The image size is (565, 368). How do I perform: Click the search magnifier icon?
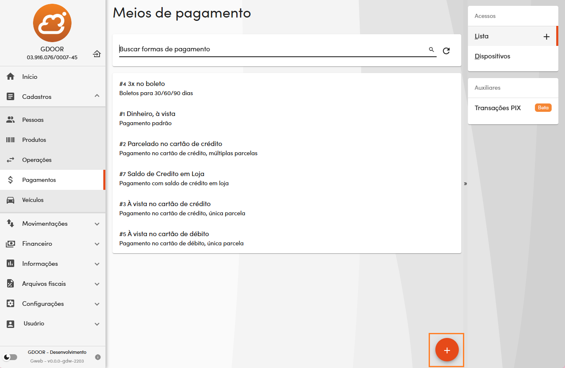pos(432,50)
